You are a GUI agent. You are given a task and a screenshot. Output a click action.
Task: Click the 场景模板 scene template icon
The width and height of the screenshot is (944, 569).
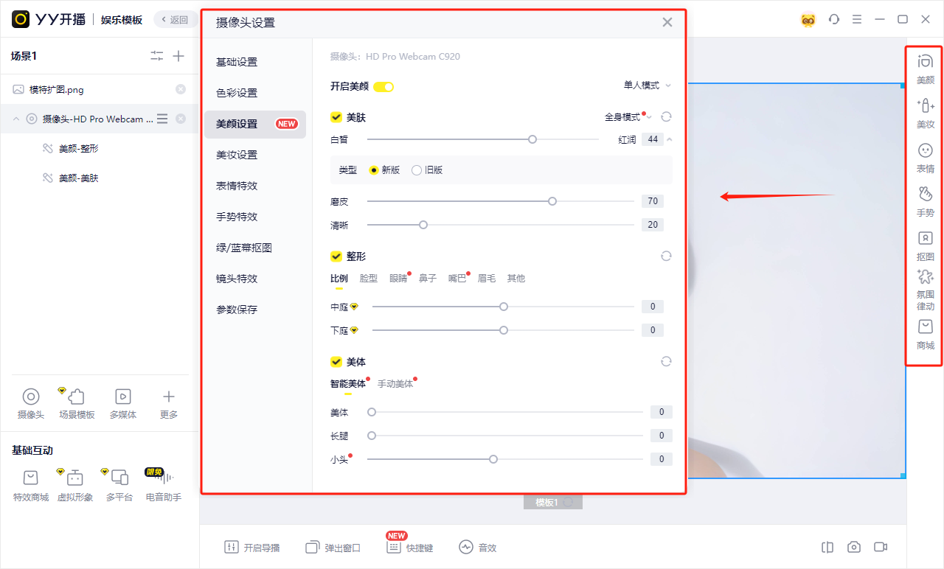coord(77,404)
